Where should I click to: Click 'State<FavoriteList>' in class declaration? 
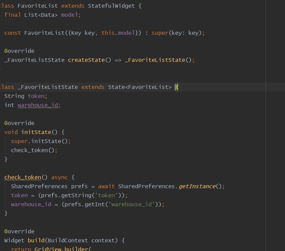point(140,87)
